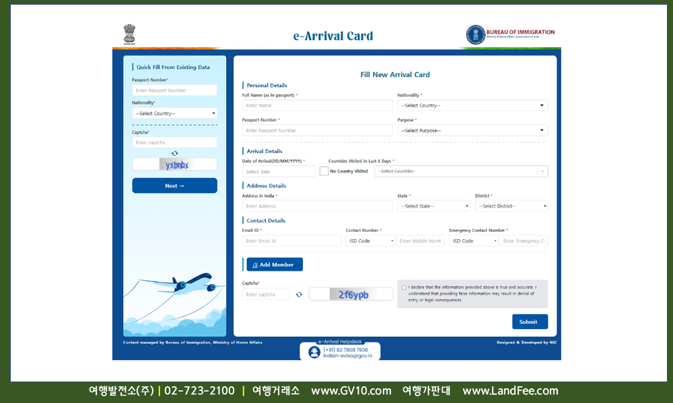Image resolution: width=673 pixels, height=403 pixels.
Task: Open the Contact Number ISD Code dropdown
Action: tap(370, 240)
